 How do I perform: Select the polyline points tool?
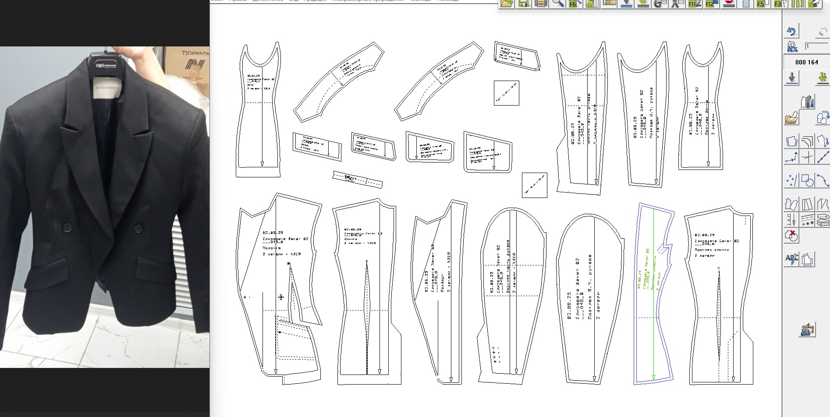[x=791, y=157]
